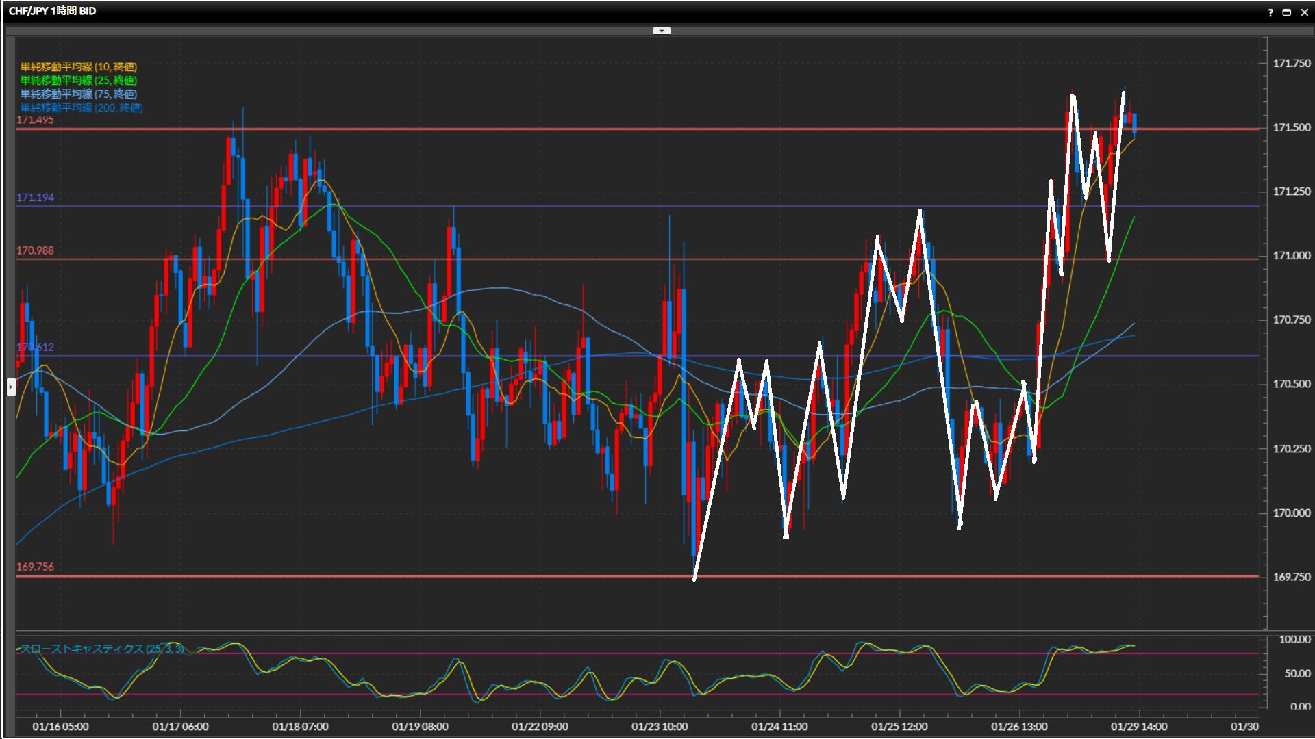Select the purple 171.194 horizontal line label
The width and height of the screenshot is (1315, 739).
[x=35, y=197]
